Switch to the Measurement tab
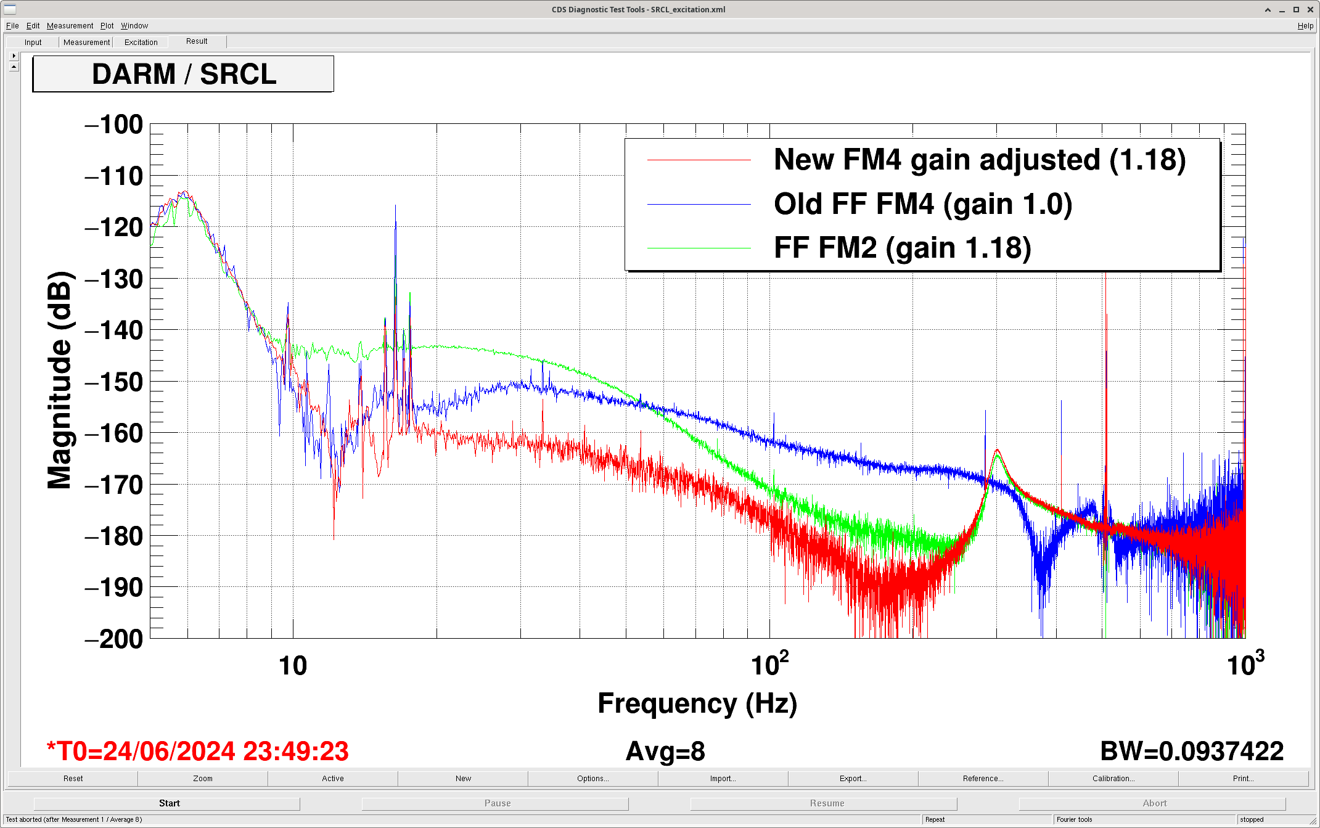Screen dimensions: 1320x828 click(86, 42)
